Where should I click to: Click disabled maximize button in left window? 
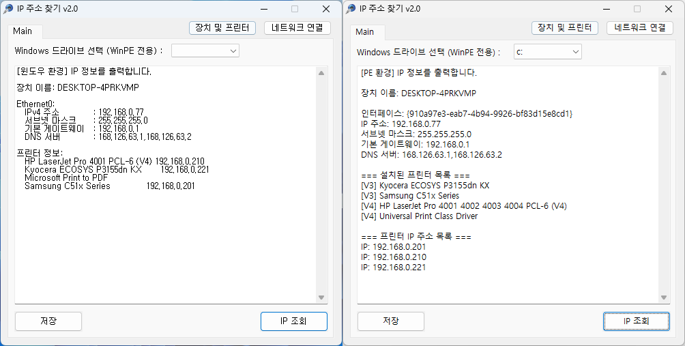point(295,9)
